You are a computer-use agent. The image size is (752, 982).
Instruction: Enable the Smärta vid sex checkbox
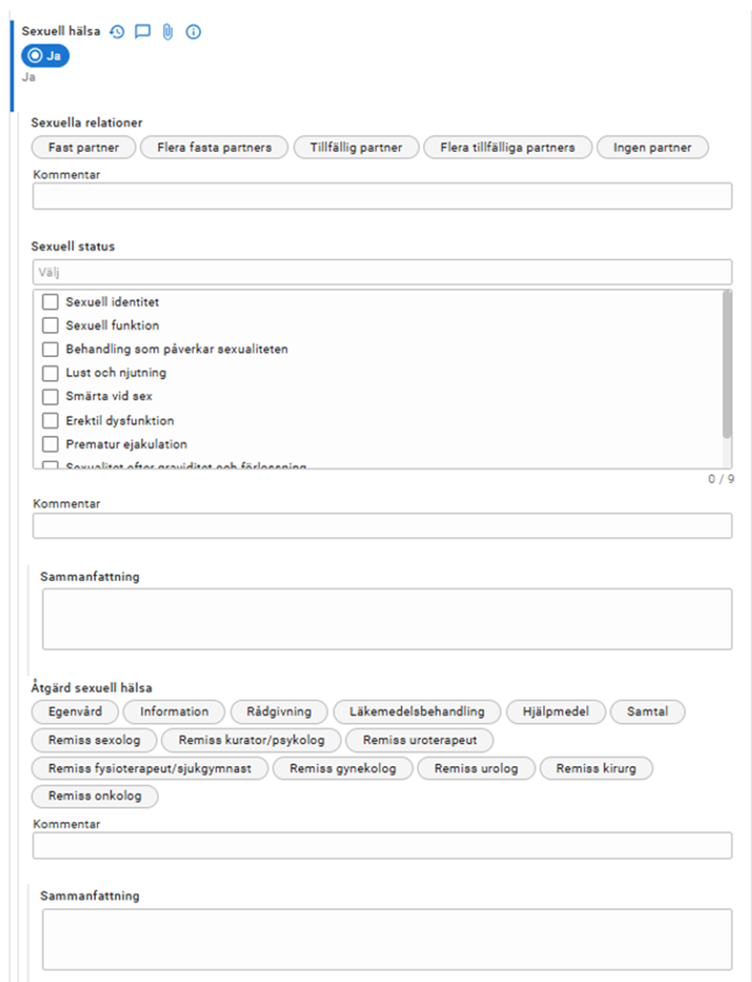tap(50, 396)
